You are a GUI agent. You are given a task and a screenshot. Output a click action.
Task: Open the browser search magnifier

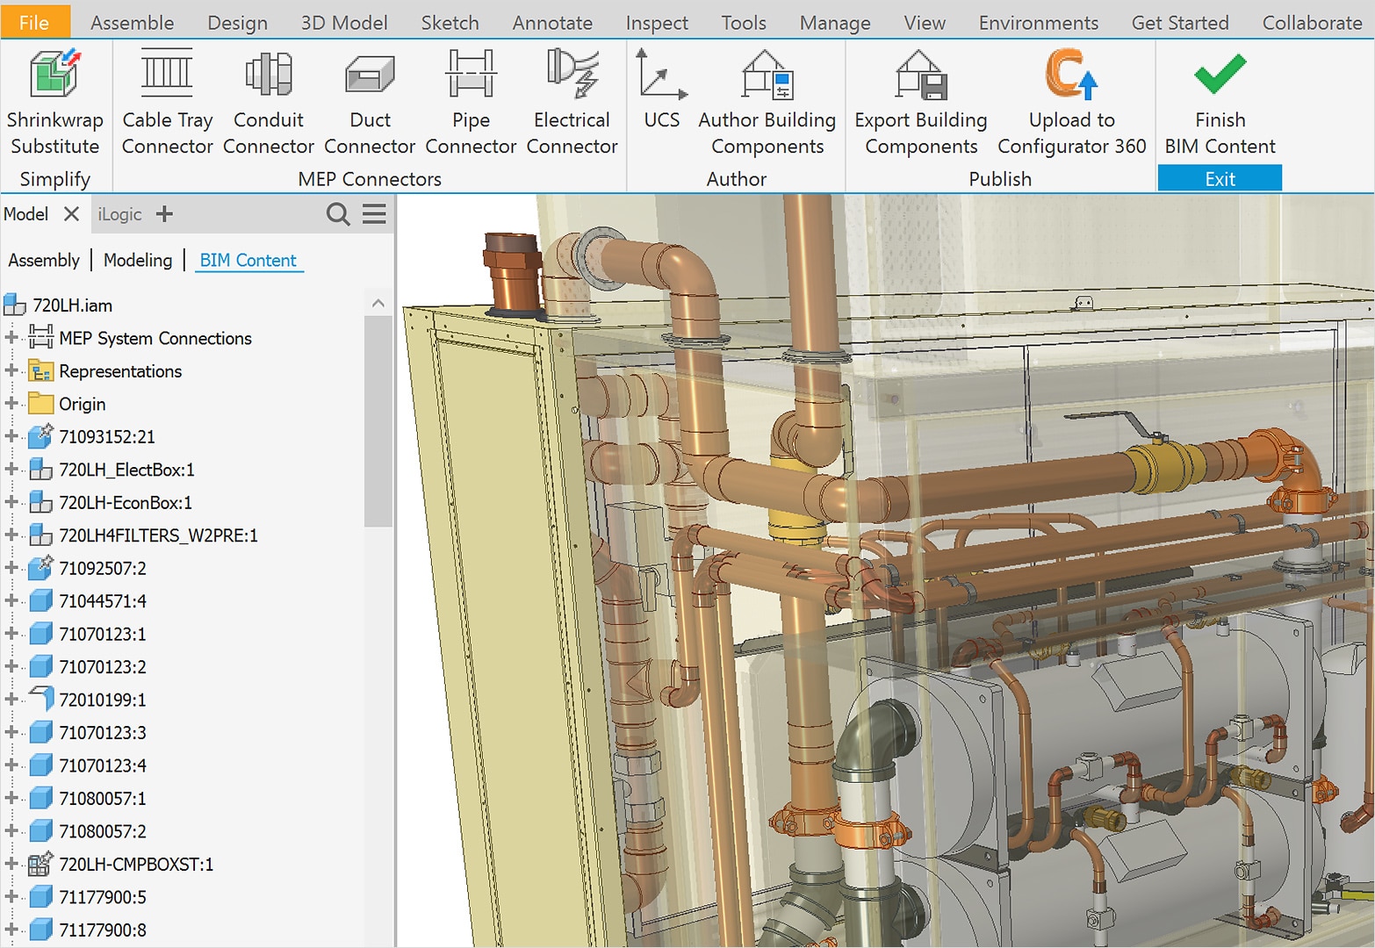pyautogui.click(x=338, y=214)
